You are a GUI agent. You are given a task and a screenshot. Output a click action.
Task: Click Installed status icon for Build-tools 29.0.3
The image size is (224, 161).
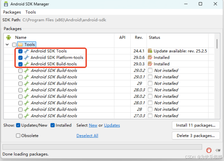tap(150, 64)
